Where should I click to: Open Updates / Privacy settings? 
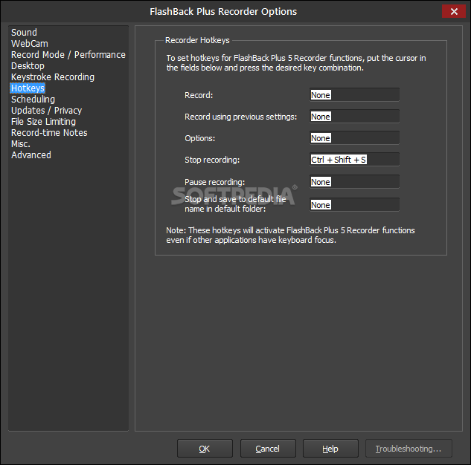pos(46,111)
